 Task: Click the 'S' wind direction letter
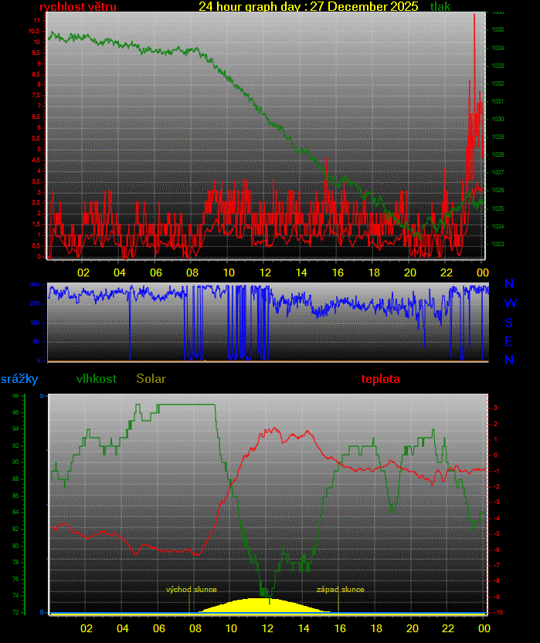(x=509, y=322)
